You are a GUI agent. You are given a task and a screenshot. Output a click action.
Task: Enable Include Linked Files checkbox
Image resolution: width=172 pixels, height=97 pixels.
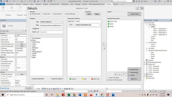click(31, 79)
